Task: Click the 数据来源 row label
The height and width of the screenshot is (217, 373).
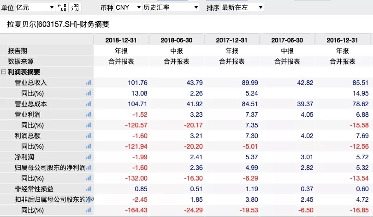Action: [21, 61]
